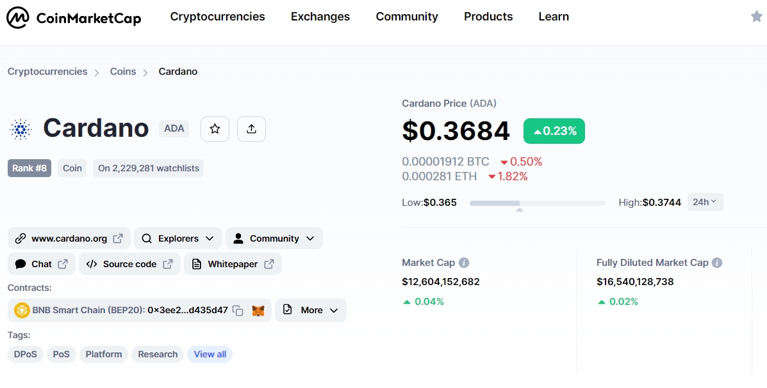Open the Source code link

point(129,264)
